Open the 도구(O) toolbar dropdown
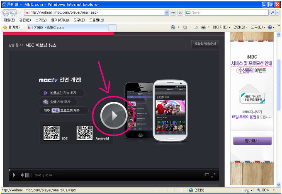Viewport: 282px width, 194px height. pyautogui.click(x=258, y=27)
